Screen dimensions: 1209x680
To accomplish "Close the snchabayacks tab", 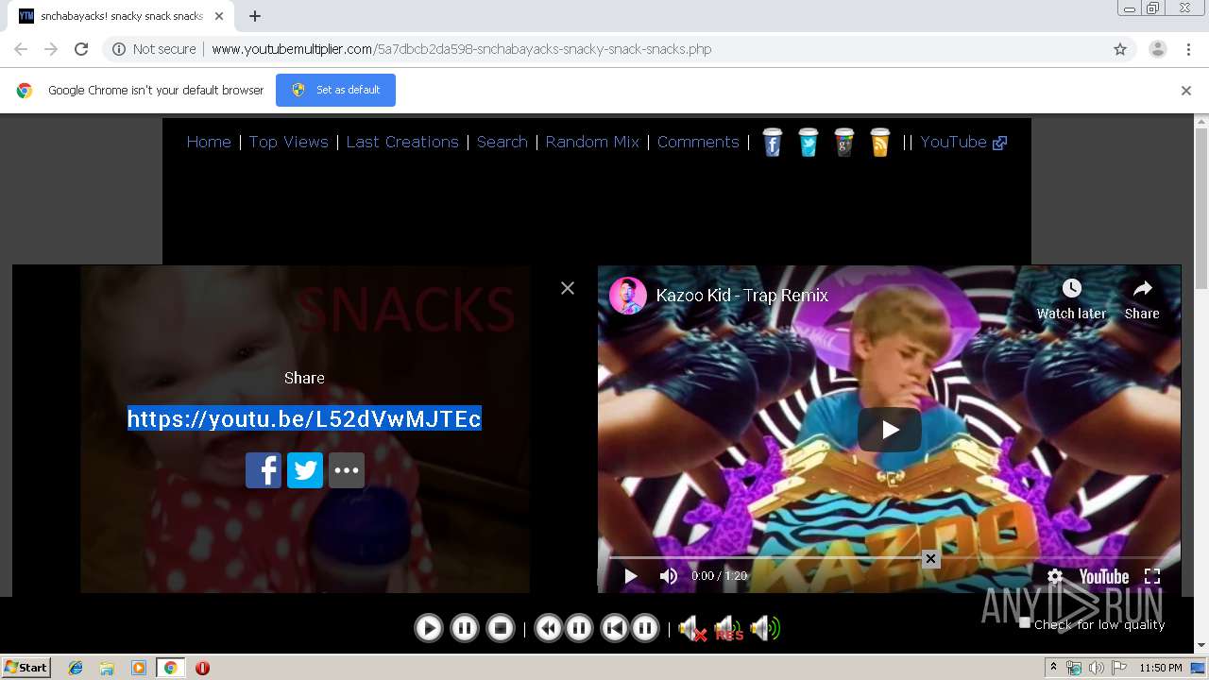I will click(x=219, y=16).
